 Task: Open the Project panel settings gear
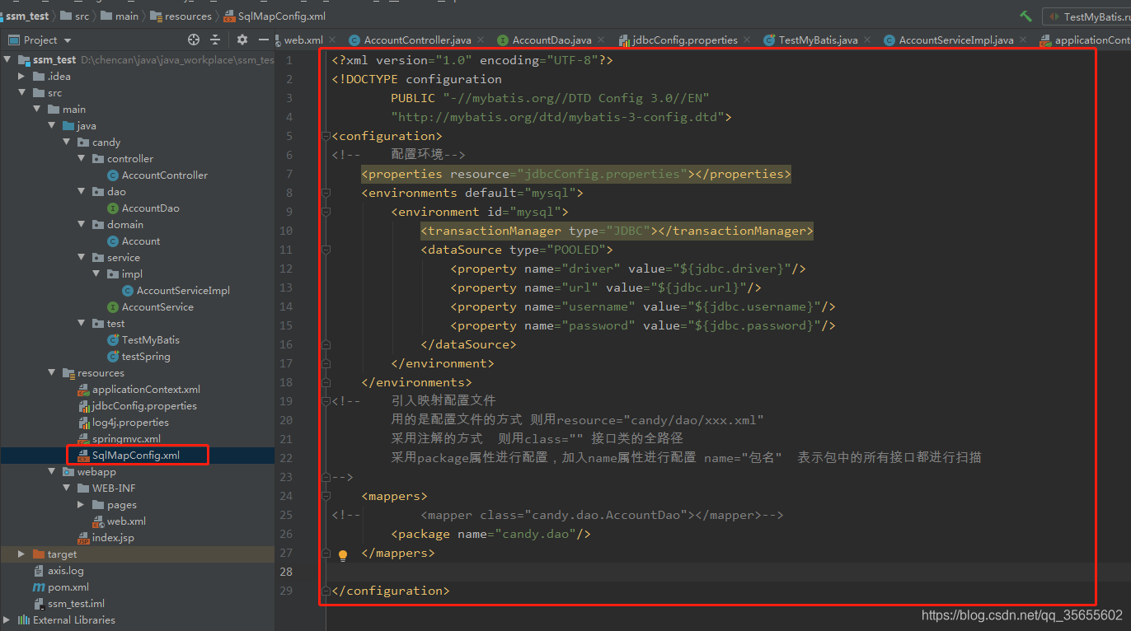click(x=242, y=40)
